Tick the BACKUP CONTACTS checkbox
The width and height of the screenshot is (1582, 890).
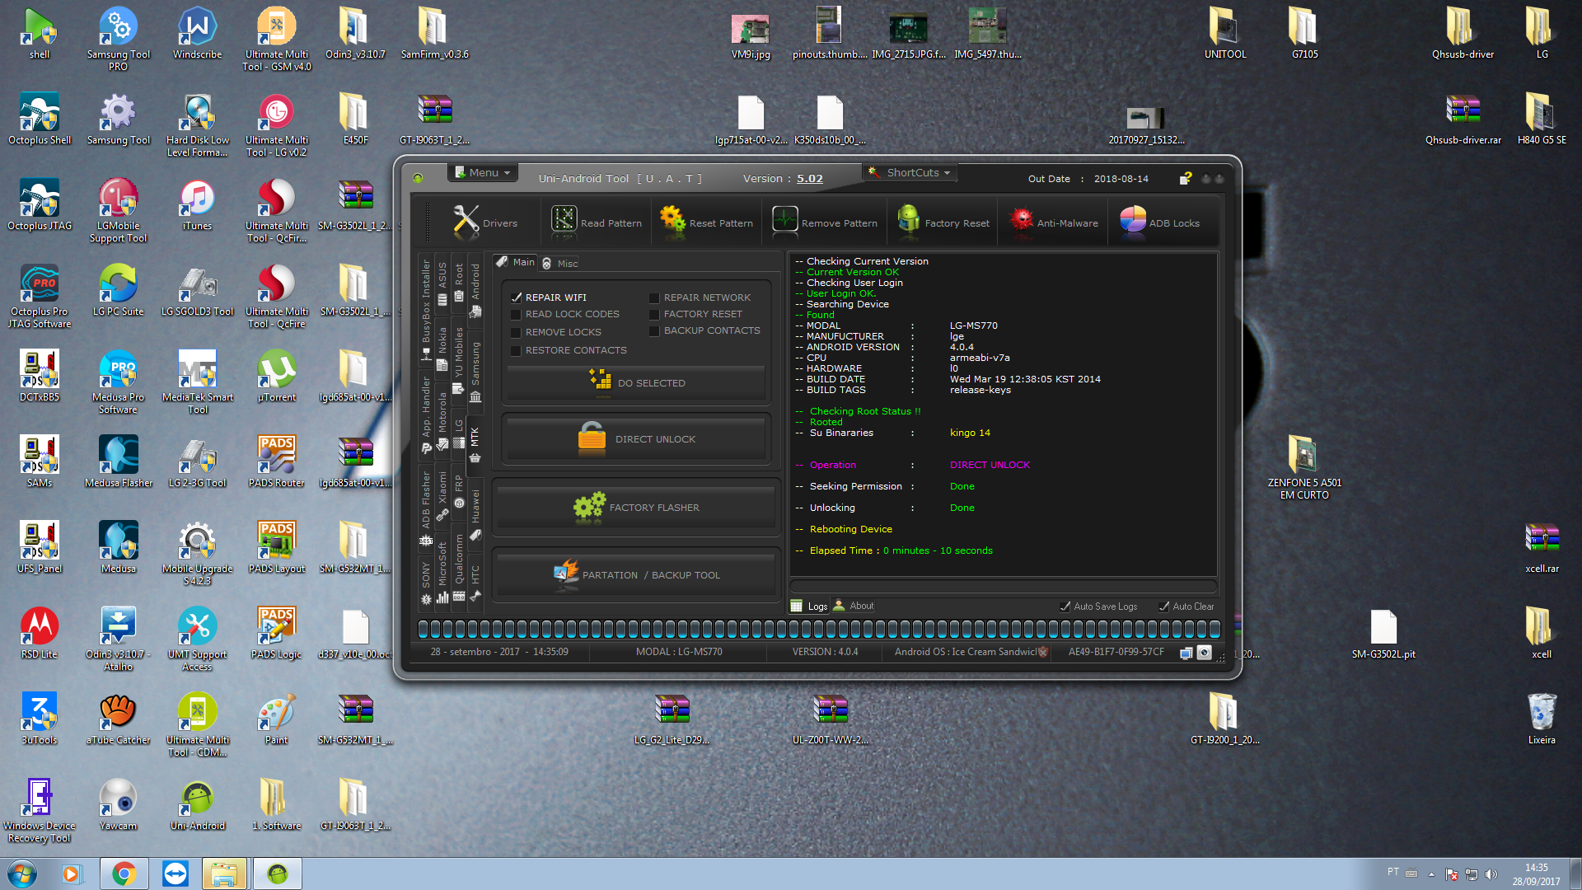point(654,331)
